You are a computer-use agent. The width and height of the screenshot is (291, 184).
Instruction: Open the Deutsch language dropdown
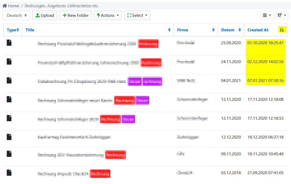click(16, 15)
